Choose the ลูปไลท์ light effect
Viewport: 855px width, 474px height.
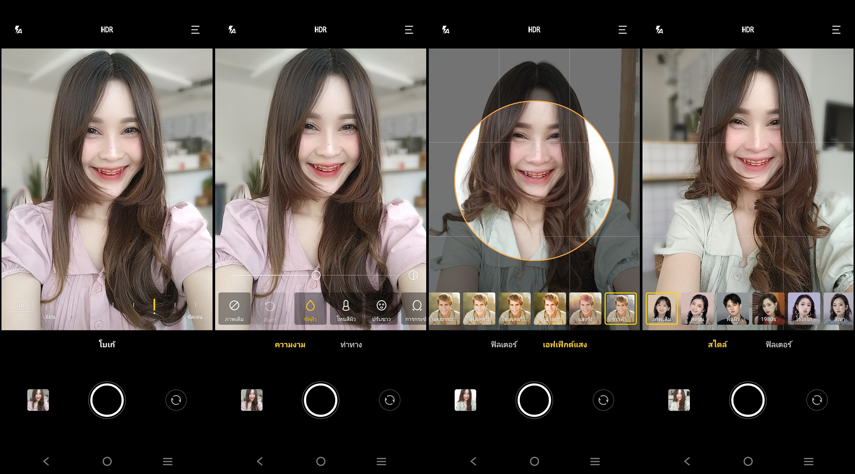point(550,309)
